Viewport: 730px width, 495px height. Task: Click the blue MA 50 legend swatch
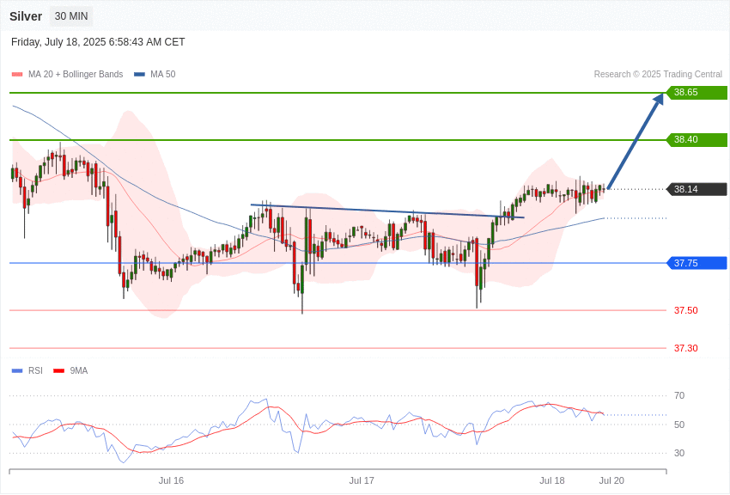click(139, 74)
